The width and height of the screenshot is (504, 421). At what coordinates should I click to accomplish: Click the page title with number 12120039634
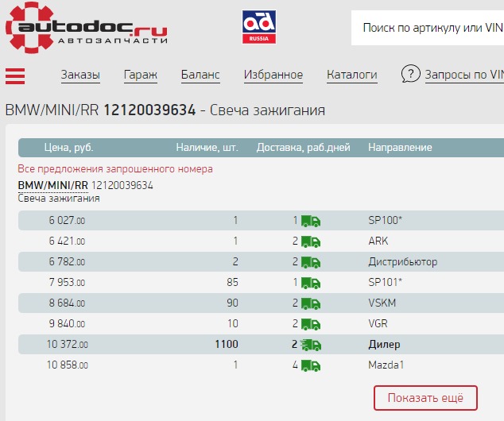[165, 110]
